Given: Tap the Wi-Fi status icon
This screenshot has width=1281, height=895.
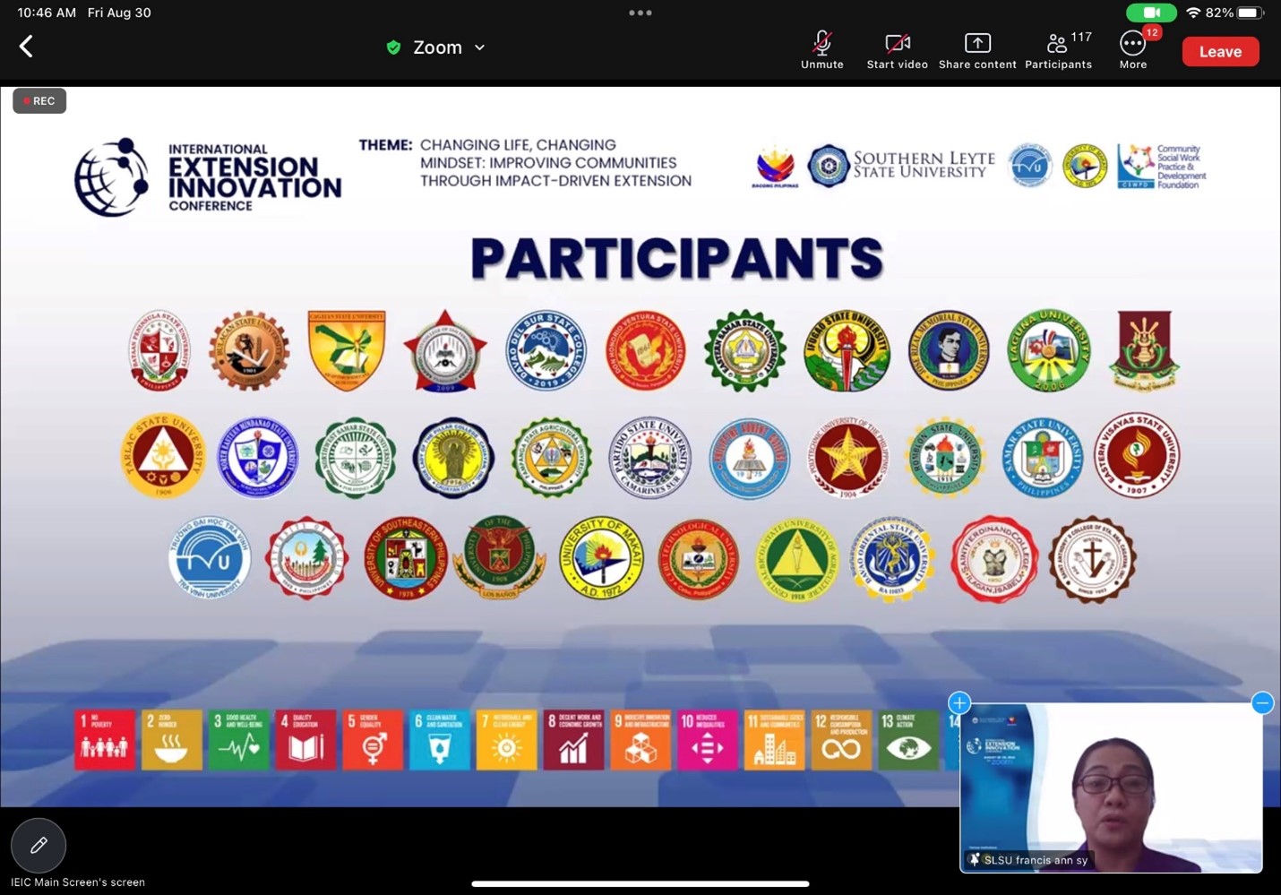Looking at the screenshot, I should click(1192, 13).
